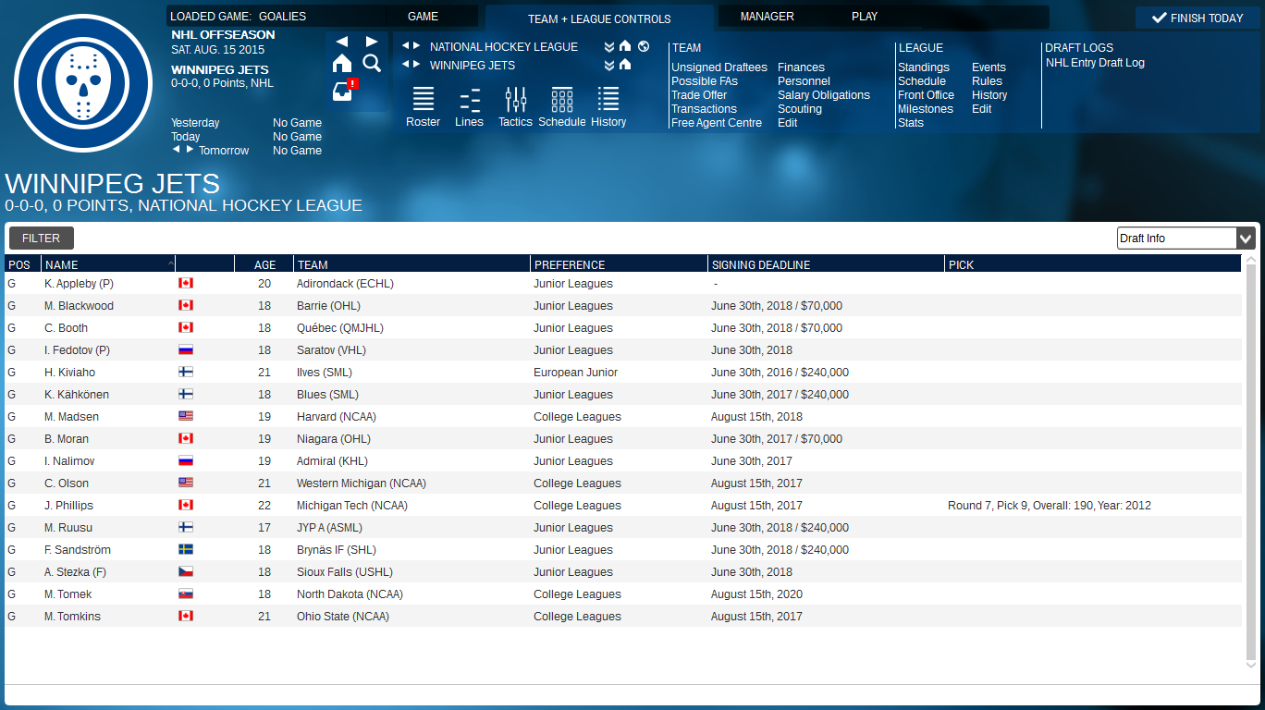Sort by Signing Deadline column header
The image size is (1265, 710).
(x=827, y=264)
